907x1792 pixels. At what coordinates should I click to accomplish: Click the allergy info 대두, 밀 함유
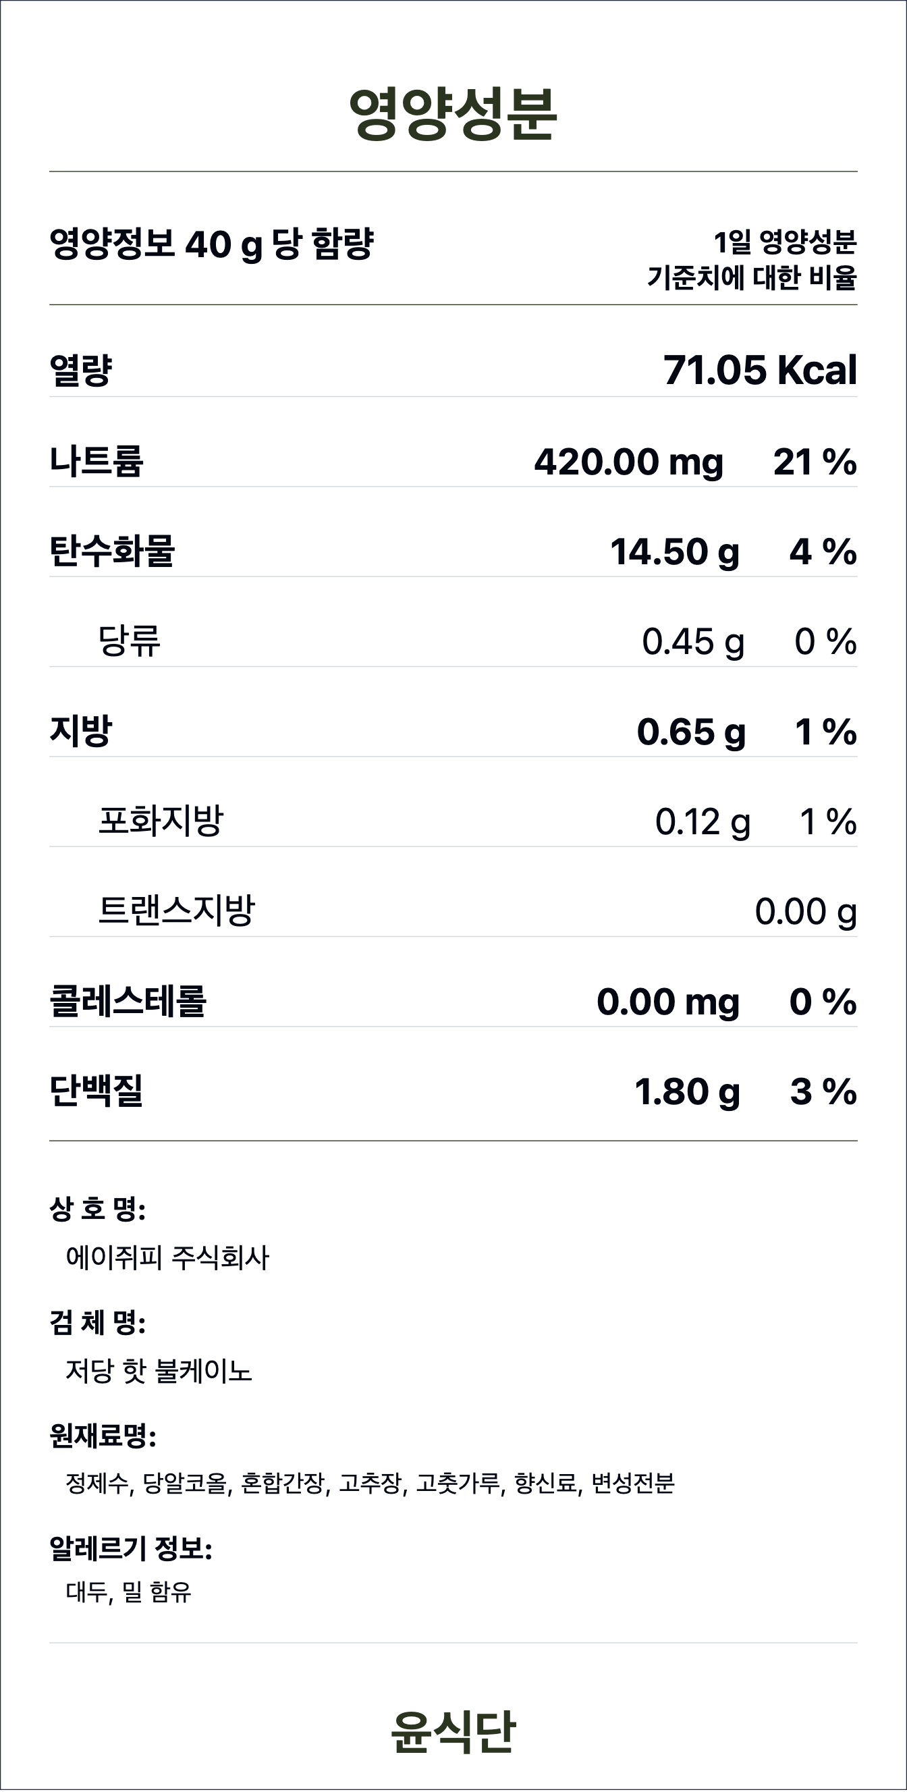point(129,1592)
